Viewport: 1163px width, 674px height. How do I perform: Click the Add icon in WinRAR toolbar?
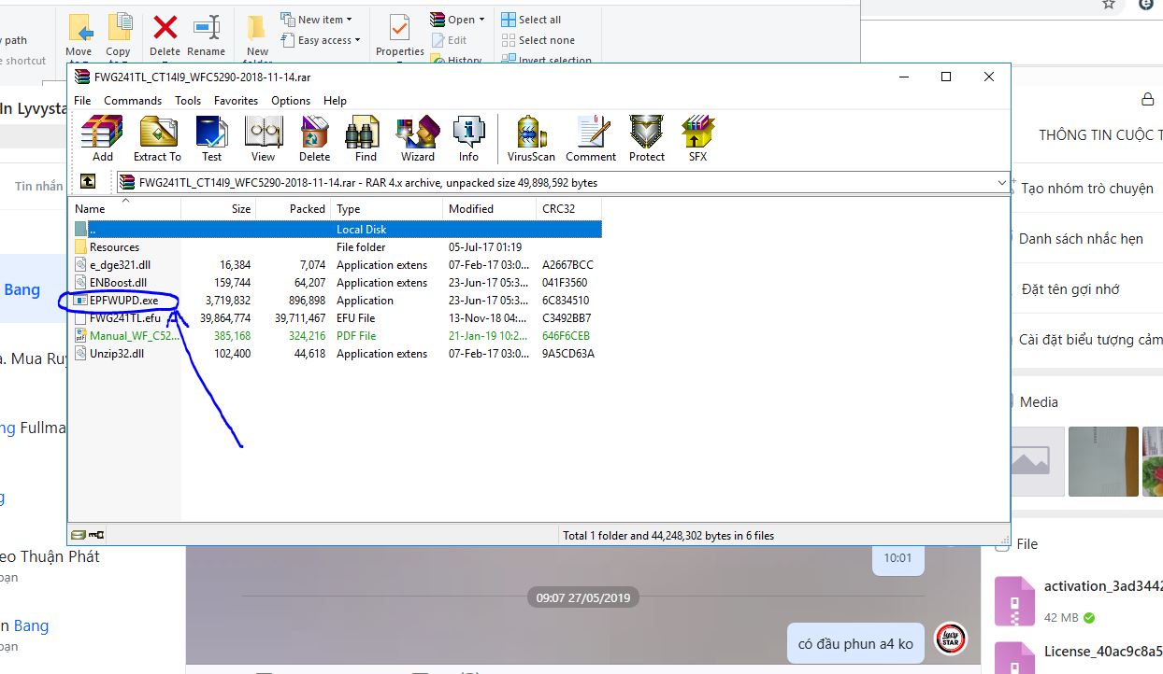click(102, 138)
